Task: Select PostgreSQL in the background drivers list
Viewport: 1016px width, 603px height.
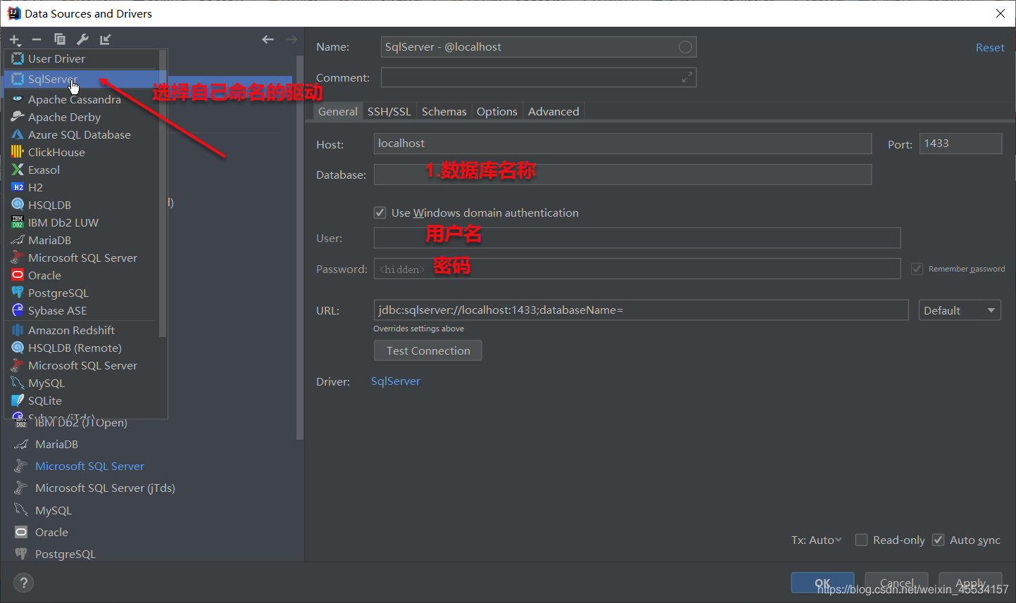Action: (65, 554)
